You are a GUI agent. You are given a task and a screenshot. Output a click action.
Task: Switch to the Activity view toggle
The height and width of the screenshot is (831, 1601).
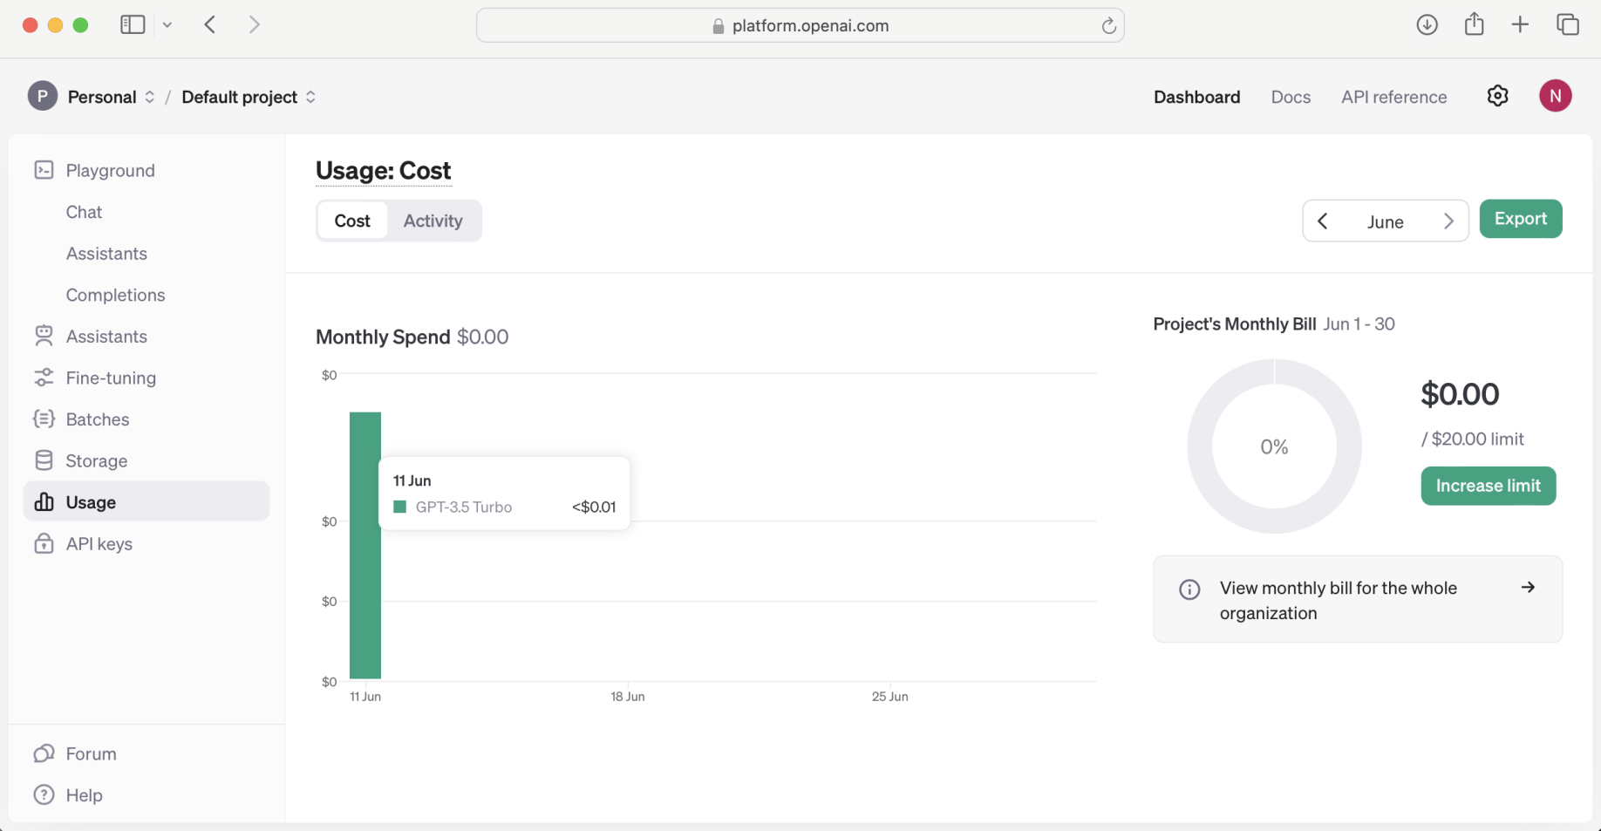tap(433, 221)
